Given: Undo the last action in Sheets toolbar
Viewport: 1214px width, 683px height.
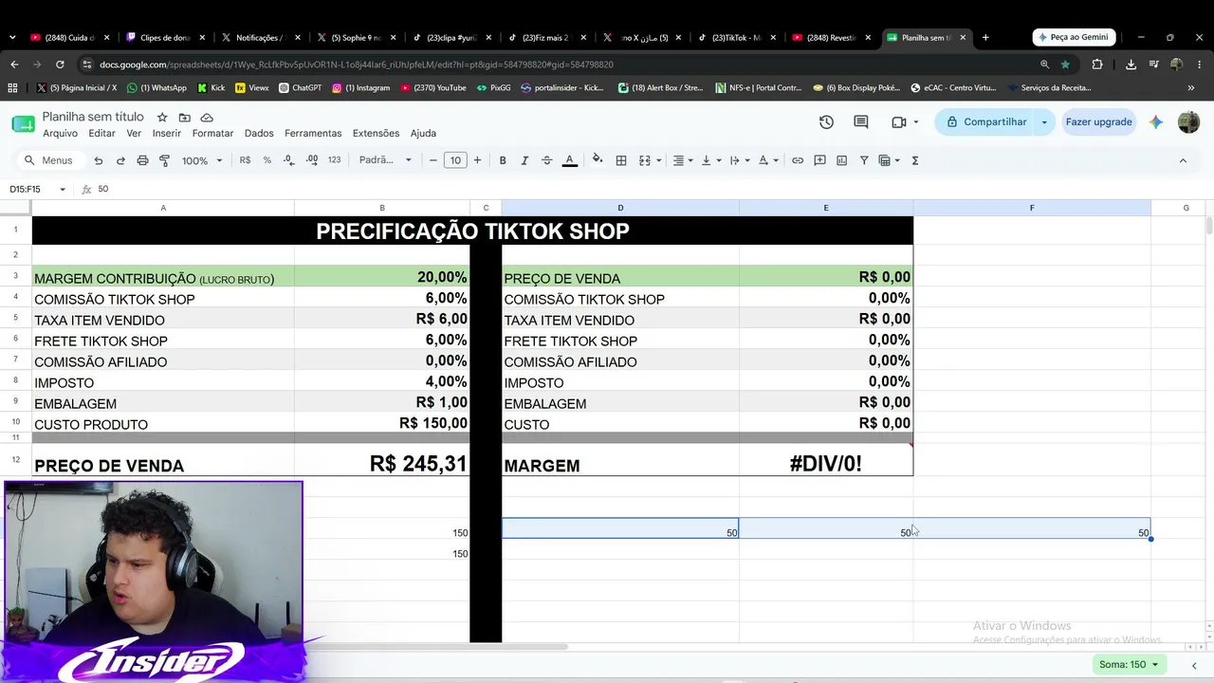Looking at the screenshot, I should (x=98, y=160).
